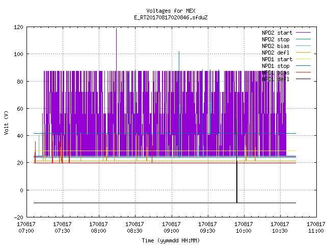Click the x-axis label 170817 11:00
326x245 pixels.
[x=316, y=227]
